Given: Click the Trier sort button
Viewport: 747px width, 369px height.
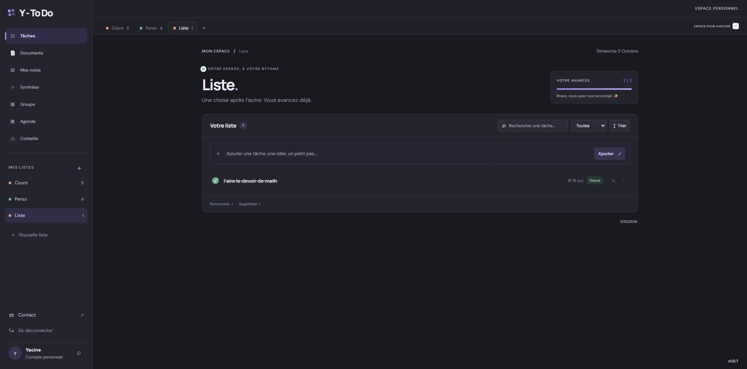Looking at the screenshot, I should (x=619, y=126).
